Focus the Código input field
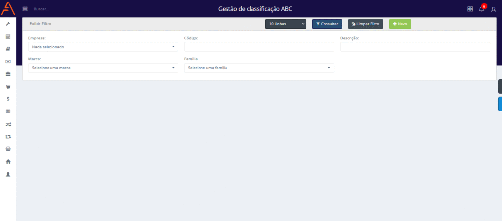Image resolution: width=502 pixels, height=221 pixels. (x=259, y=47)
